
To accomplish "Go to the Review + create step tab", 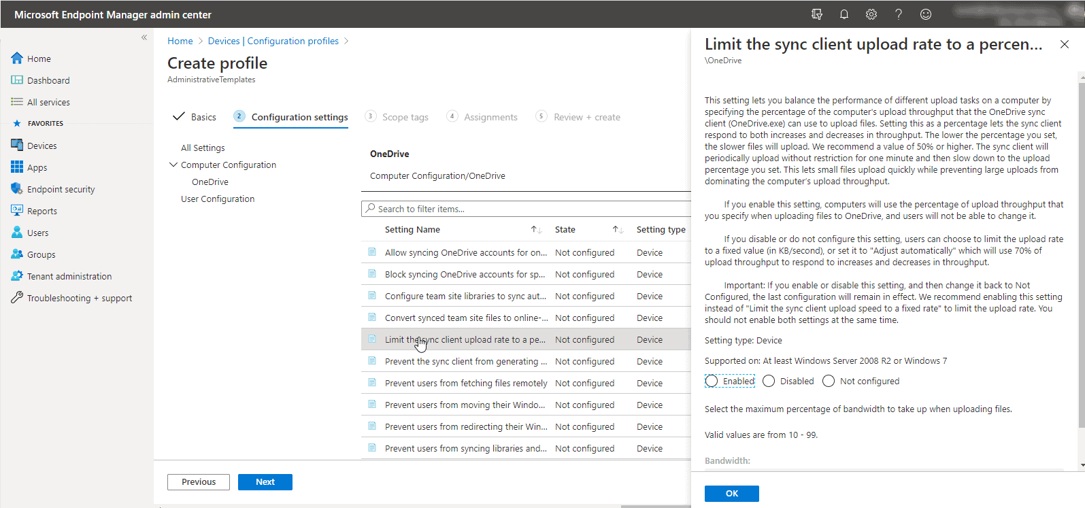I will [578, 117].
